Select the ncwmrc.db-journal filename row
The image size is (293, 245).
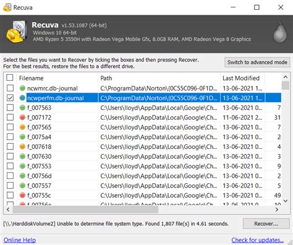click(53, 88)
